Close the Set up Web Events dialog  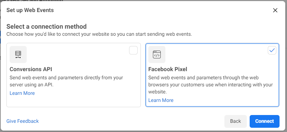pos(275,10)
